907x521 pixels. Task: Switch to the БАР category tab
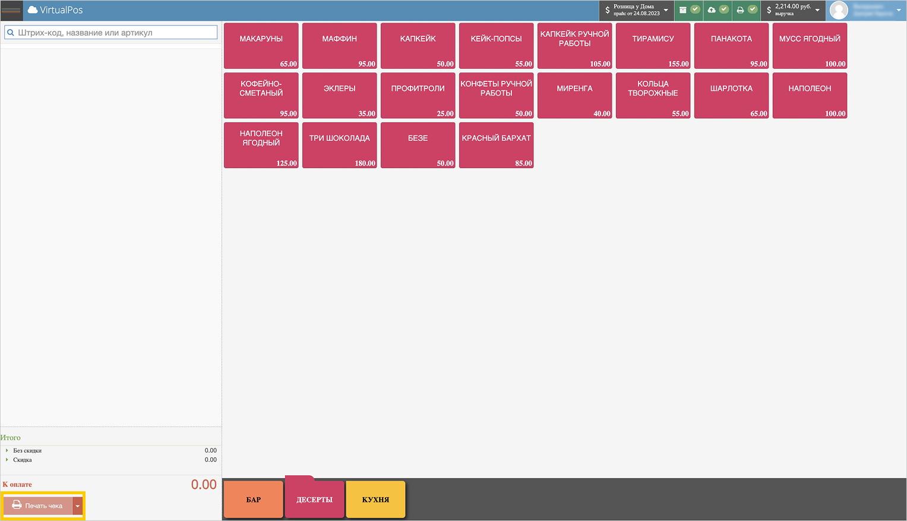(254, 500)
